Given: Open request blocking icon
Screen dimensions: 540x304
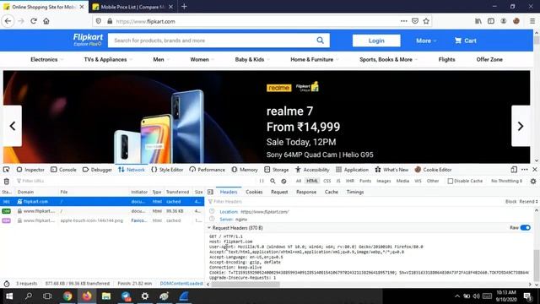Looking at the screenshot, I should click(283, 181).
